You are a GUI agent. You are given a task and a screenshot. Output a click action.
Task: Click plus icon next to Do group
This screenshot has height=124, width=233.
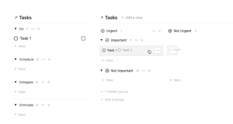click(38, 29)
